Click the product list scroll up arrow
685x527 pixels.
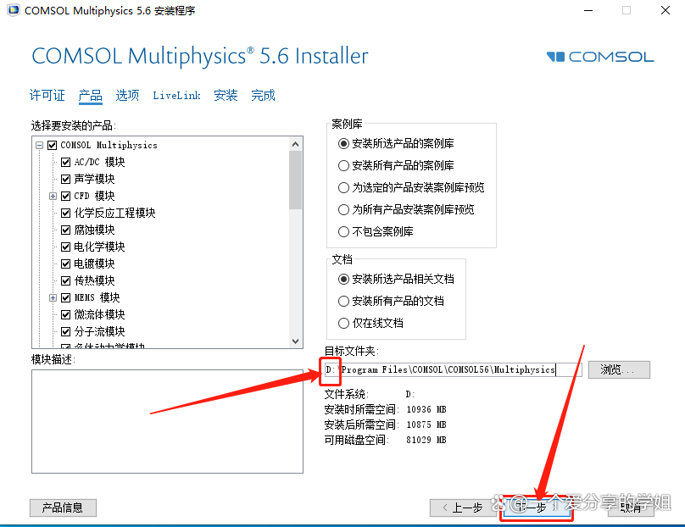295,144
